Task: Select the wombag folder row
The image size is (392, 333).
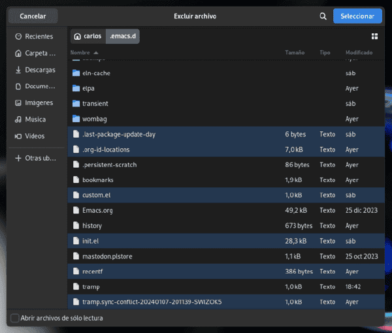Action: pos(226,119)
